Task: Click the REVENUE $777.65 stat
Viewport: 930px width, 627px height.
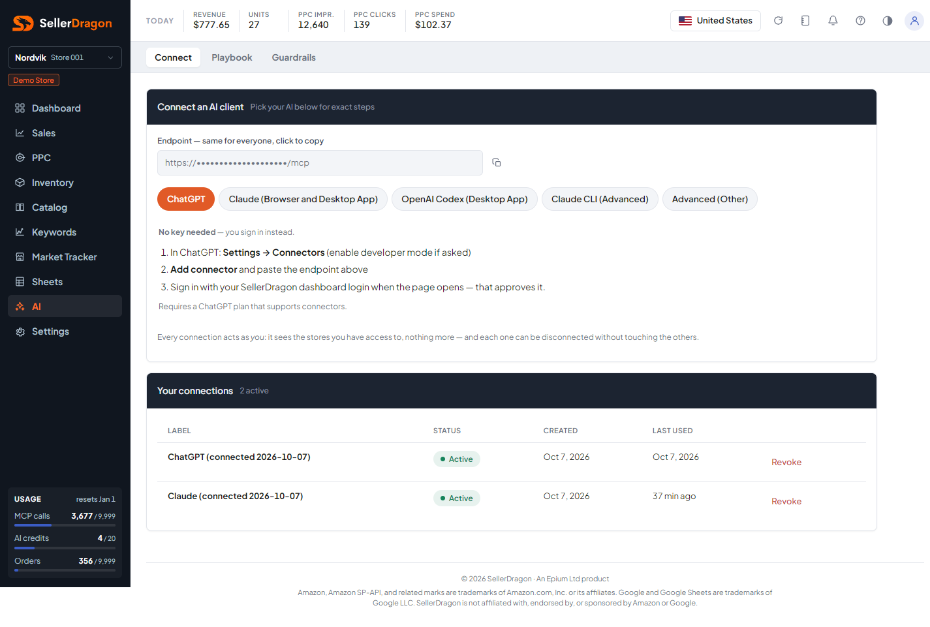Action: (211, 20)
